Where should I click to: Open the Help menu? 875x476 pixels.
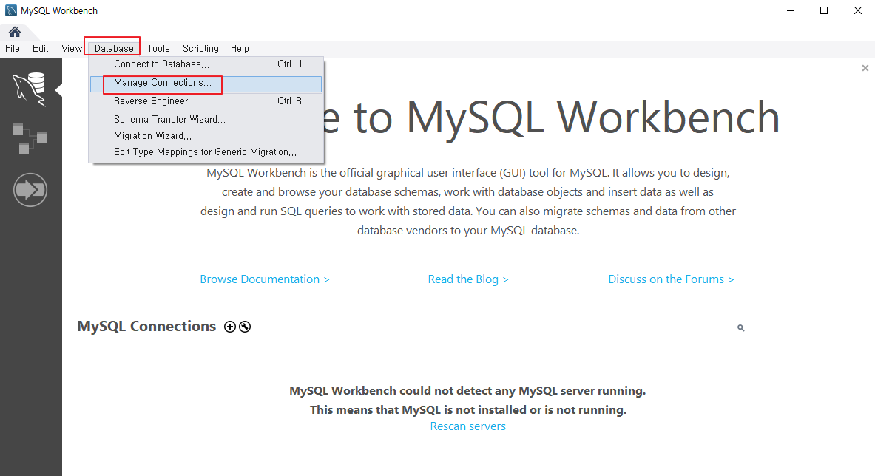(240, 49)
